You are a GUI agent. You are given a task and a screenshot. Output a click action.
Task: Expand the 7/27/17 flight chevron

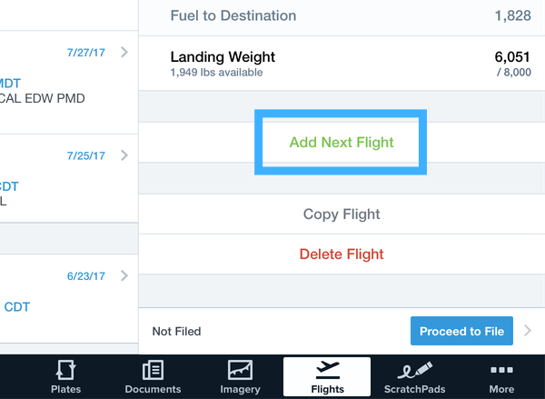(x=124, y=52)
